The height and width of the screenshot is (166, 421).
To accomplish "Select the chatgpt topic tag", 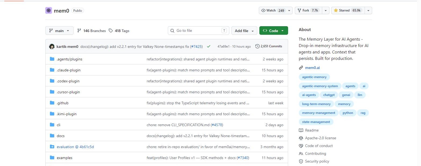I will coord(329,95).
